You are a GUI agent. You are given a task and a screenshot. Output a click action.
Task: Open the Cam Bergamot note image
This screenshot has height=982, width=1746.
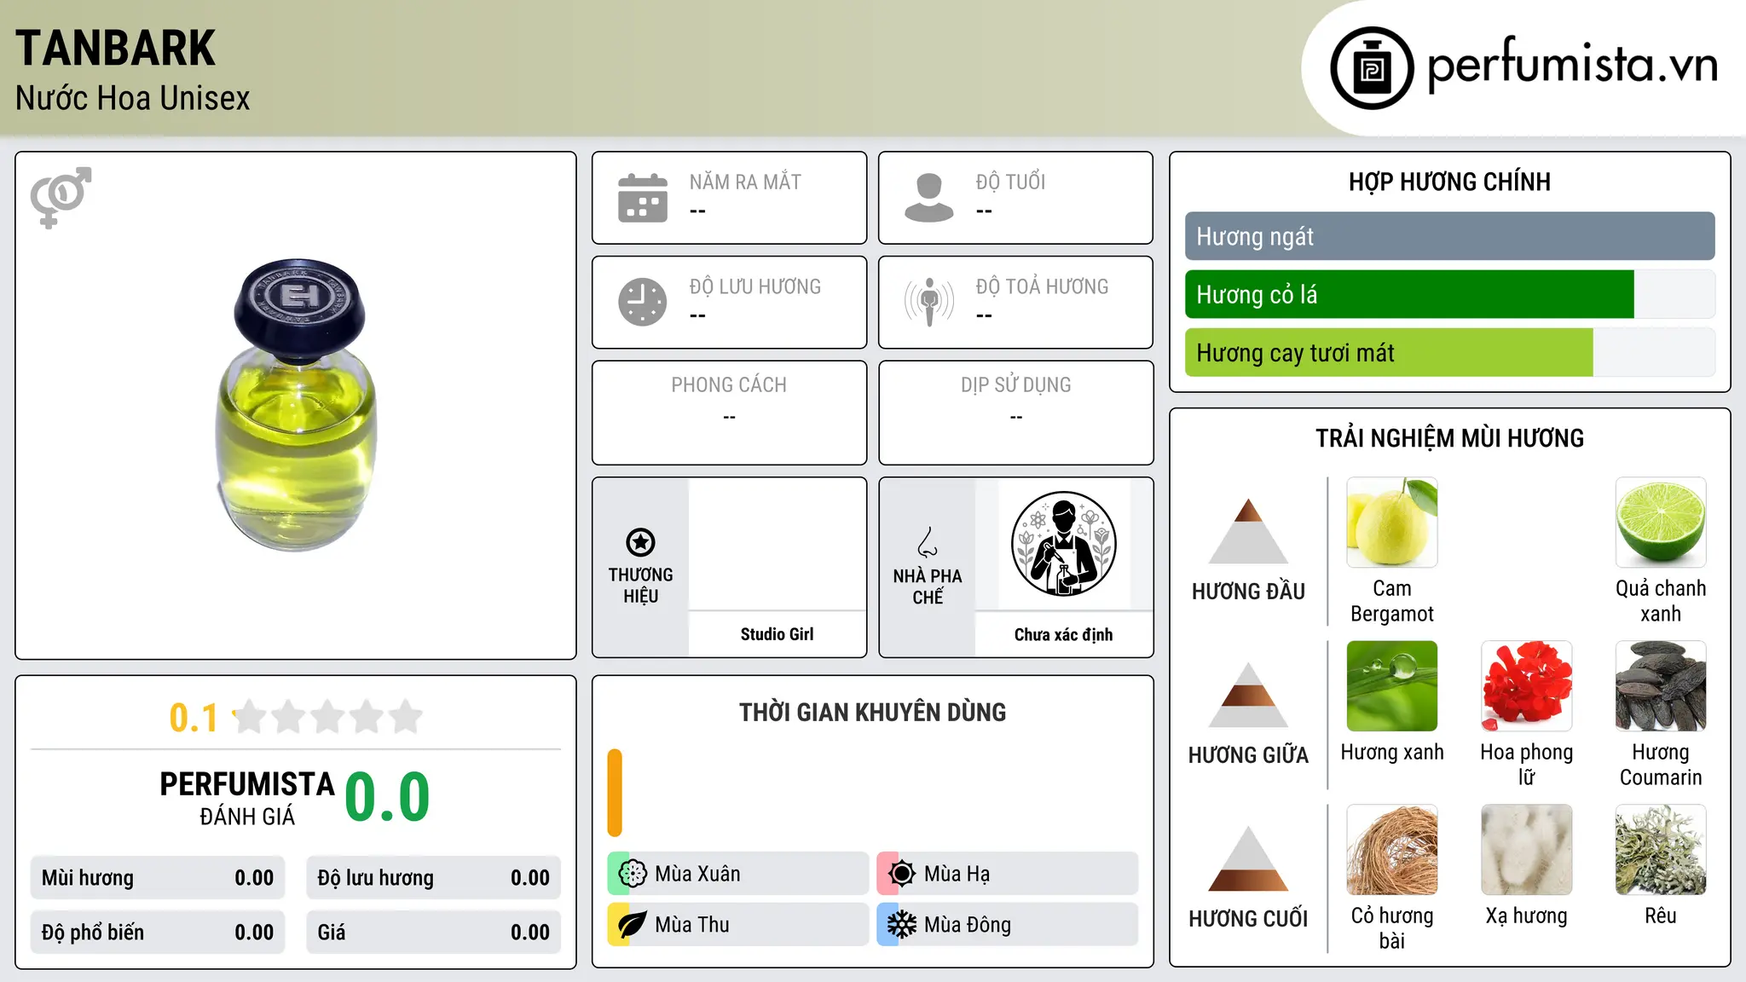pos(1392,523)
